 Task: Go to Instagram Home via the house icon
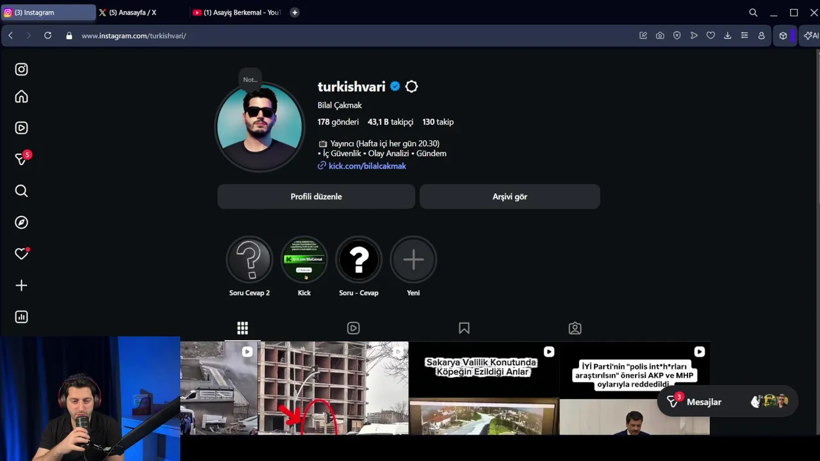pyautogui.click(x=21, y=97)
